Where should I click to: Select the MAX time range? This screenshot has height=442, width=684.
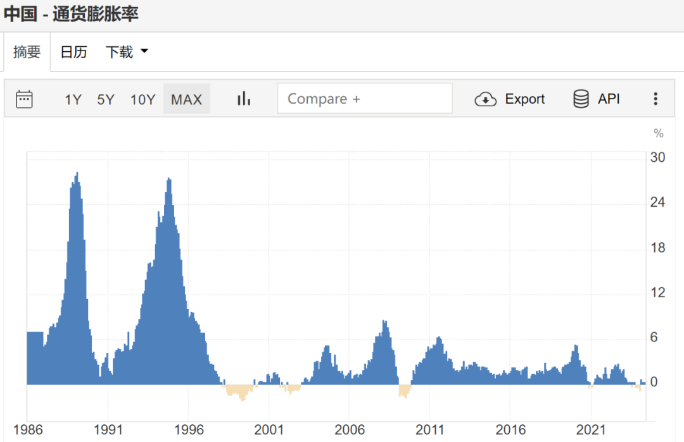[x=187, y=99]
